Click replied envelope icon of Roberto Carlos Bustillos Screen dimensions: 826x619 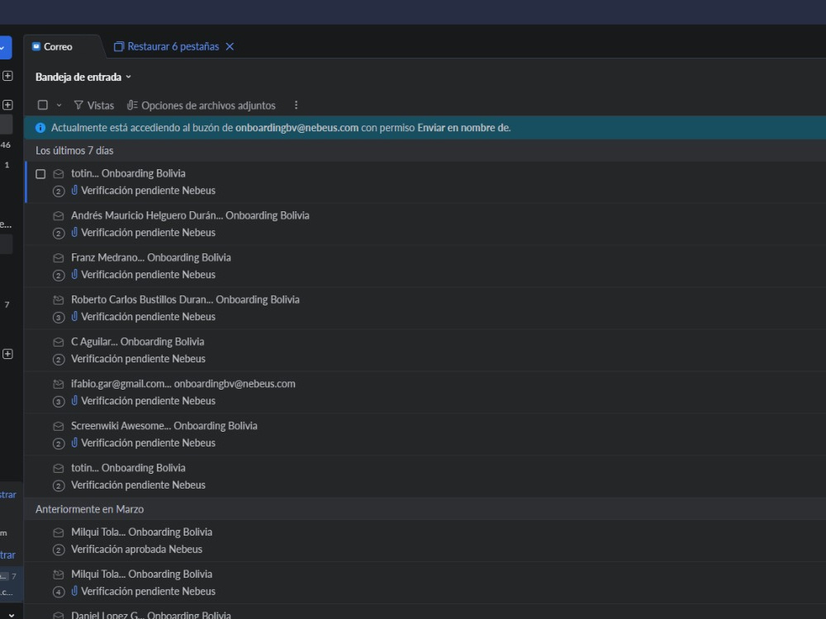(59, 300)
